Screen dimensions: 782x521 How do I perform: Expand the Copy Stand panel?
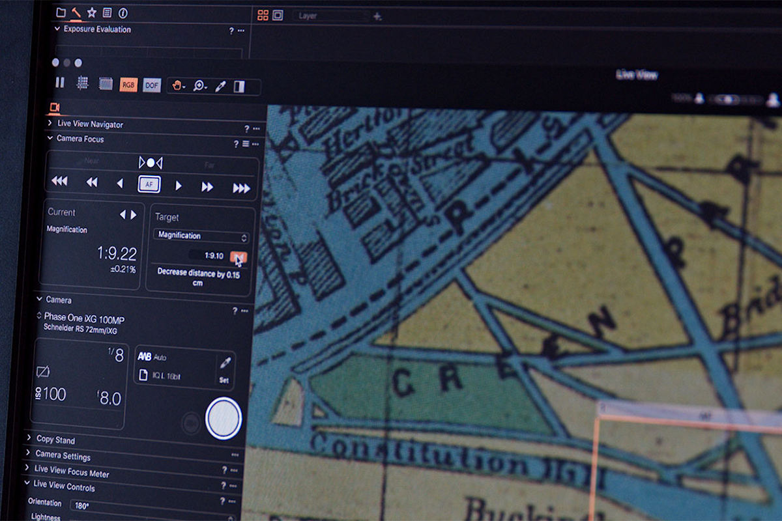tap(30, 438)
